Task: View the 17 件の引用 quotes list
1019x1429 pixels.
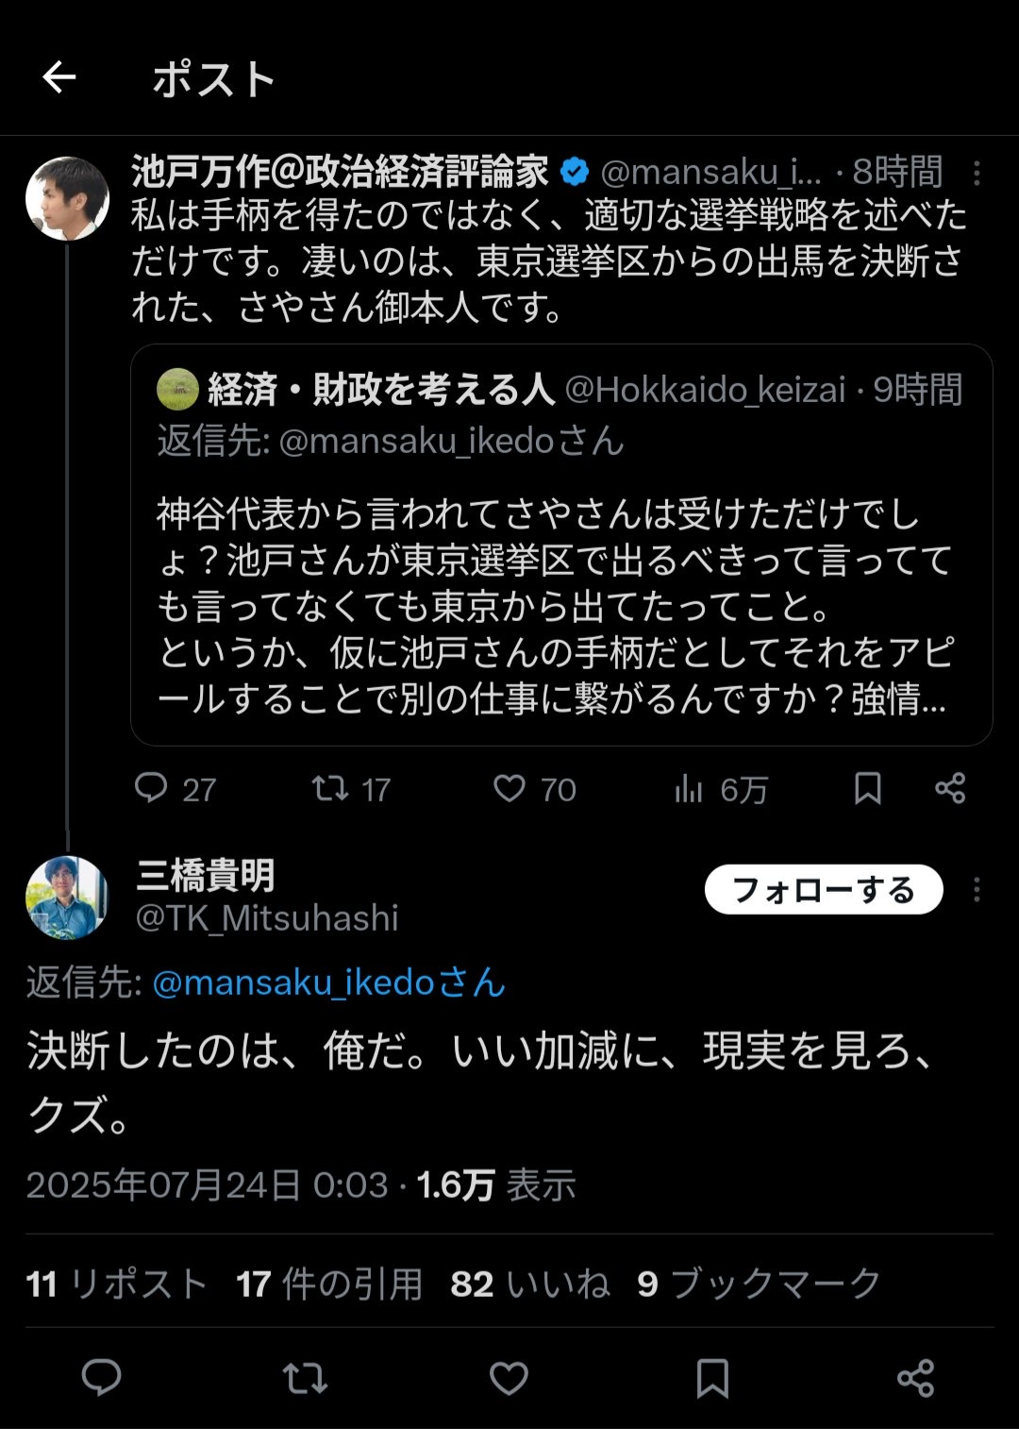Action: tap(329, 1284)
